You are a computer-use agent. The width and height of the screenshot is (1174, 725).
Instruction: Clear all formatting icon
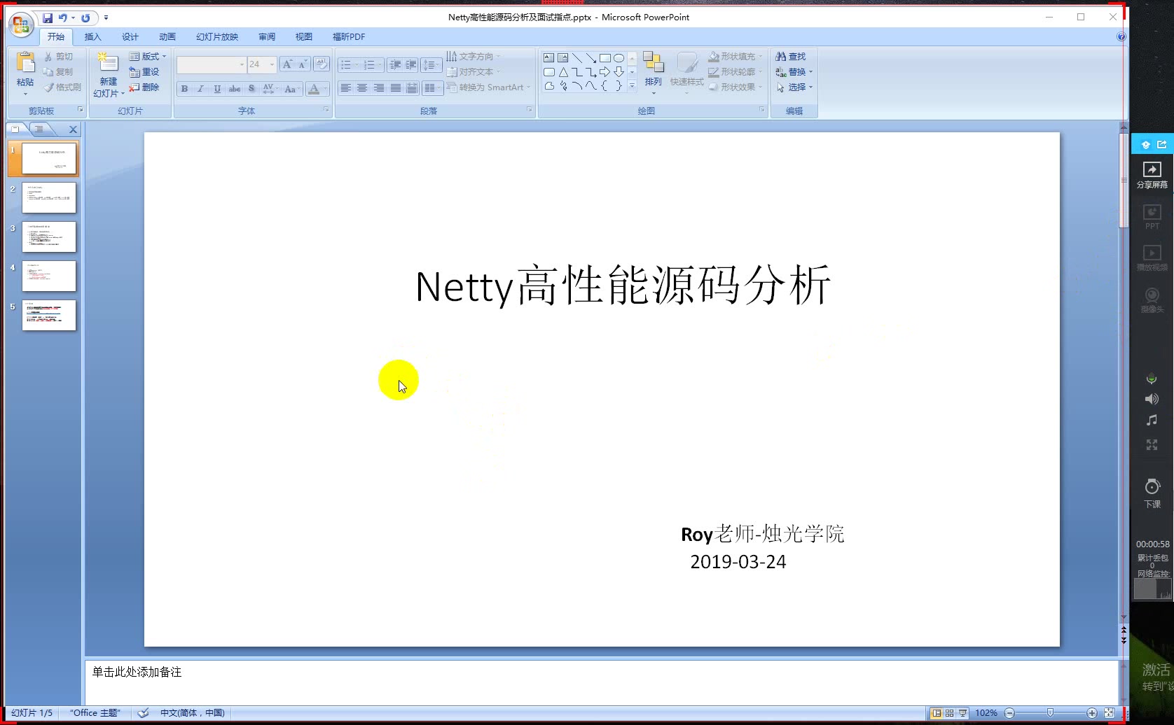point(322,64)
